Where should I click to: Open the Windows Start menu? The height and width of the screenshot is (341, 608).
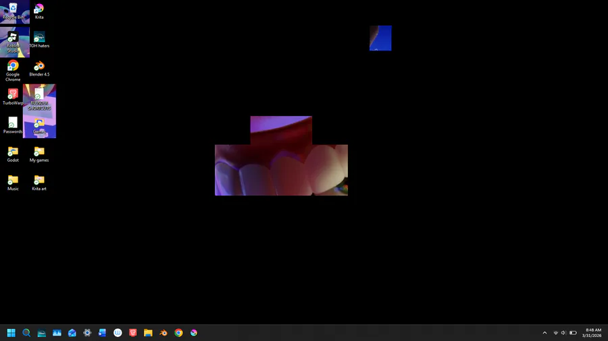(11, 333)
